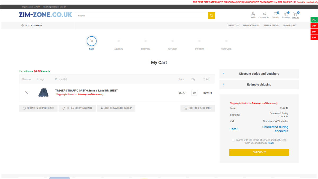This screenshot has width=318, height=179.
Task: Switch currency to GBP
Action: click(314, 25)
